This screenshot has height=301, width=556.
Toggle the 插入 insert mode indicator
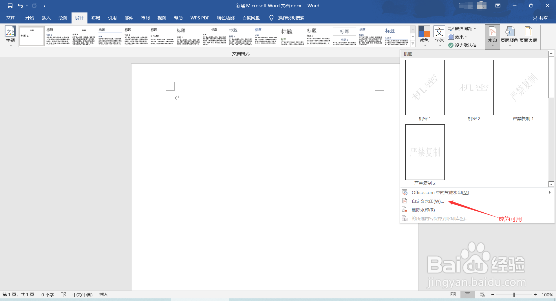[x=103, y=295]
